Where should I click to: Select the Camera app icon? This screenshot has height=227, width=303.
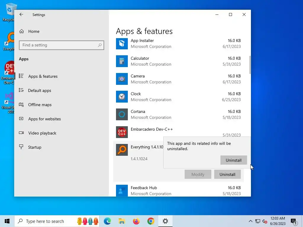[x=122, y=79]
